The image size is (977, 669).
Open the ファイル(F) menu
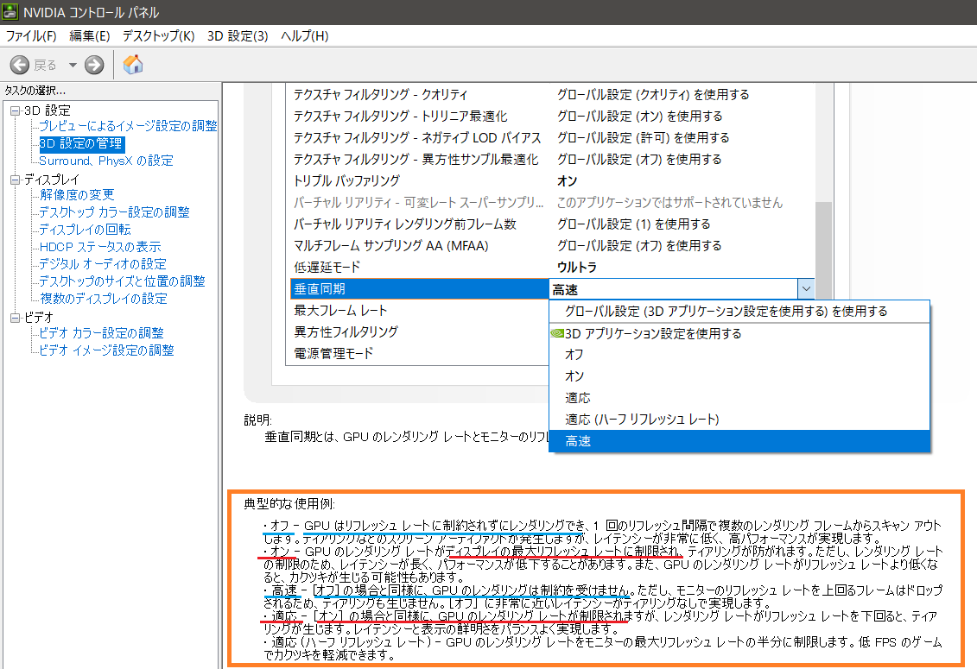tap(31, 36)
